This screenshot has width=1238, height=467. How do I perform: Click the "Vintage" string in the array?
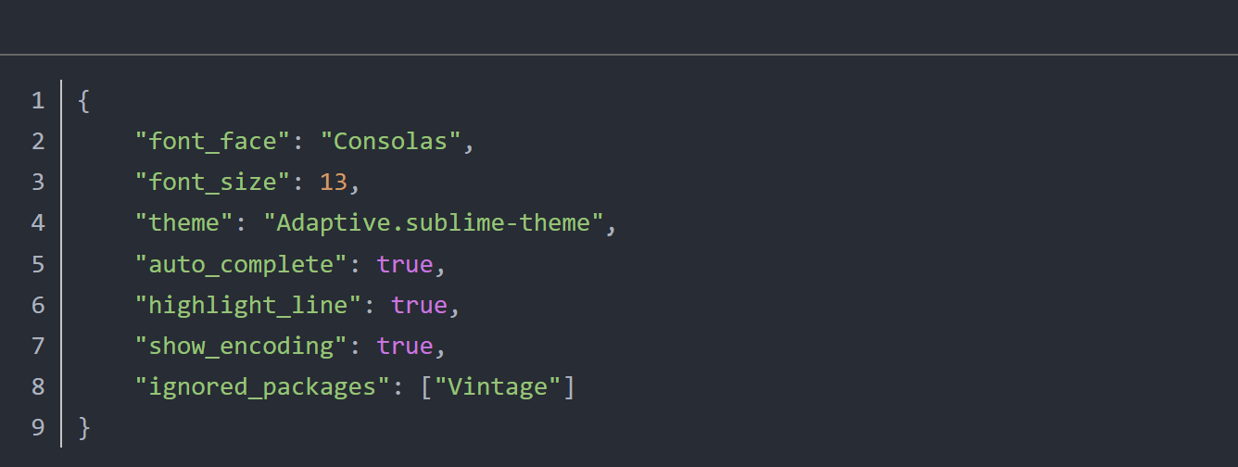click(498, 386)
